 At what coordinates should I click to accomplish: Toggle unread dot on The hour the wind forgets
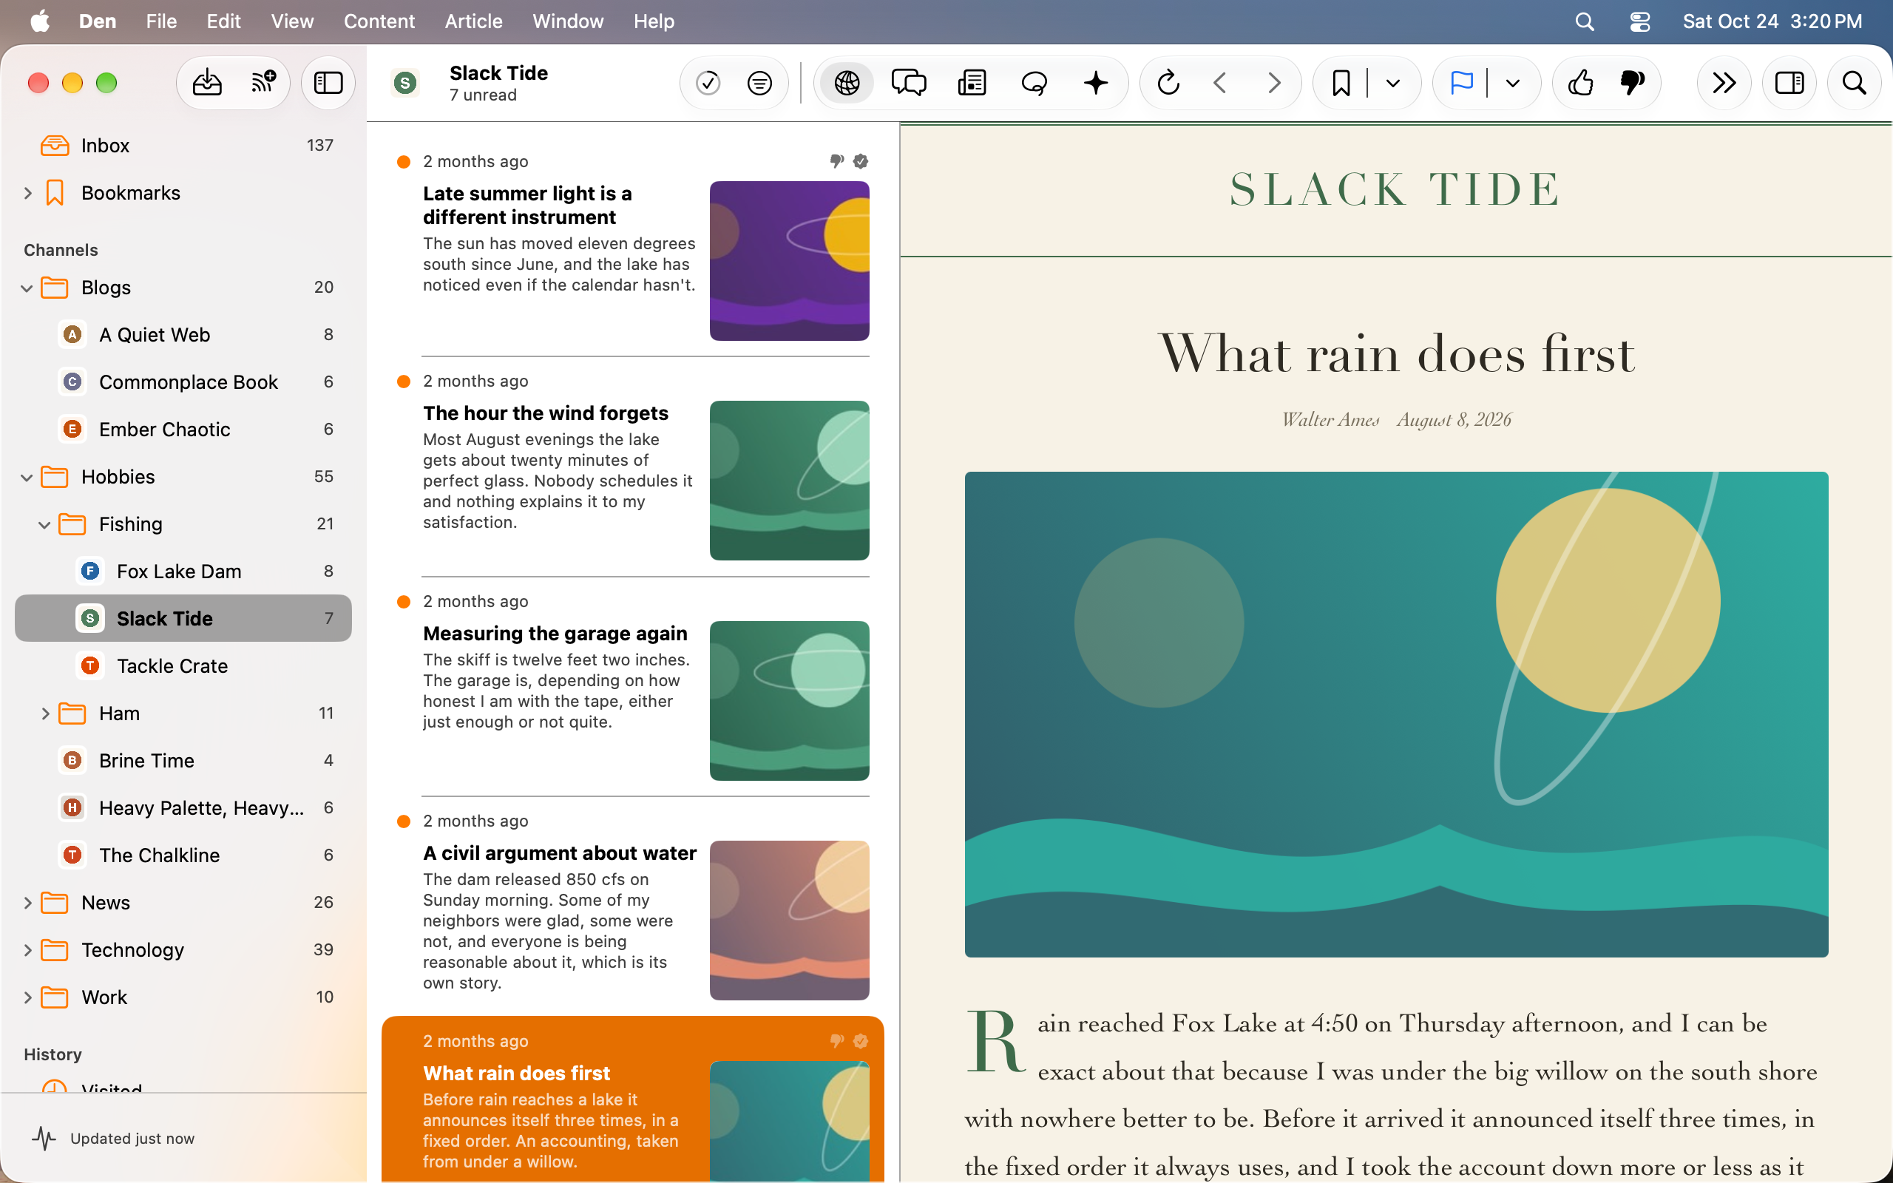pos(404,381)
